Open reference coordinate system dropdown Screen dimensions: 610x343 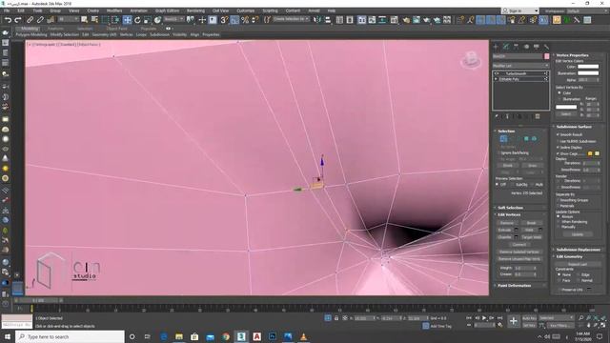[173, 19]
